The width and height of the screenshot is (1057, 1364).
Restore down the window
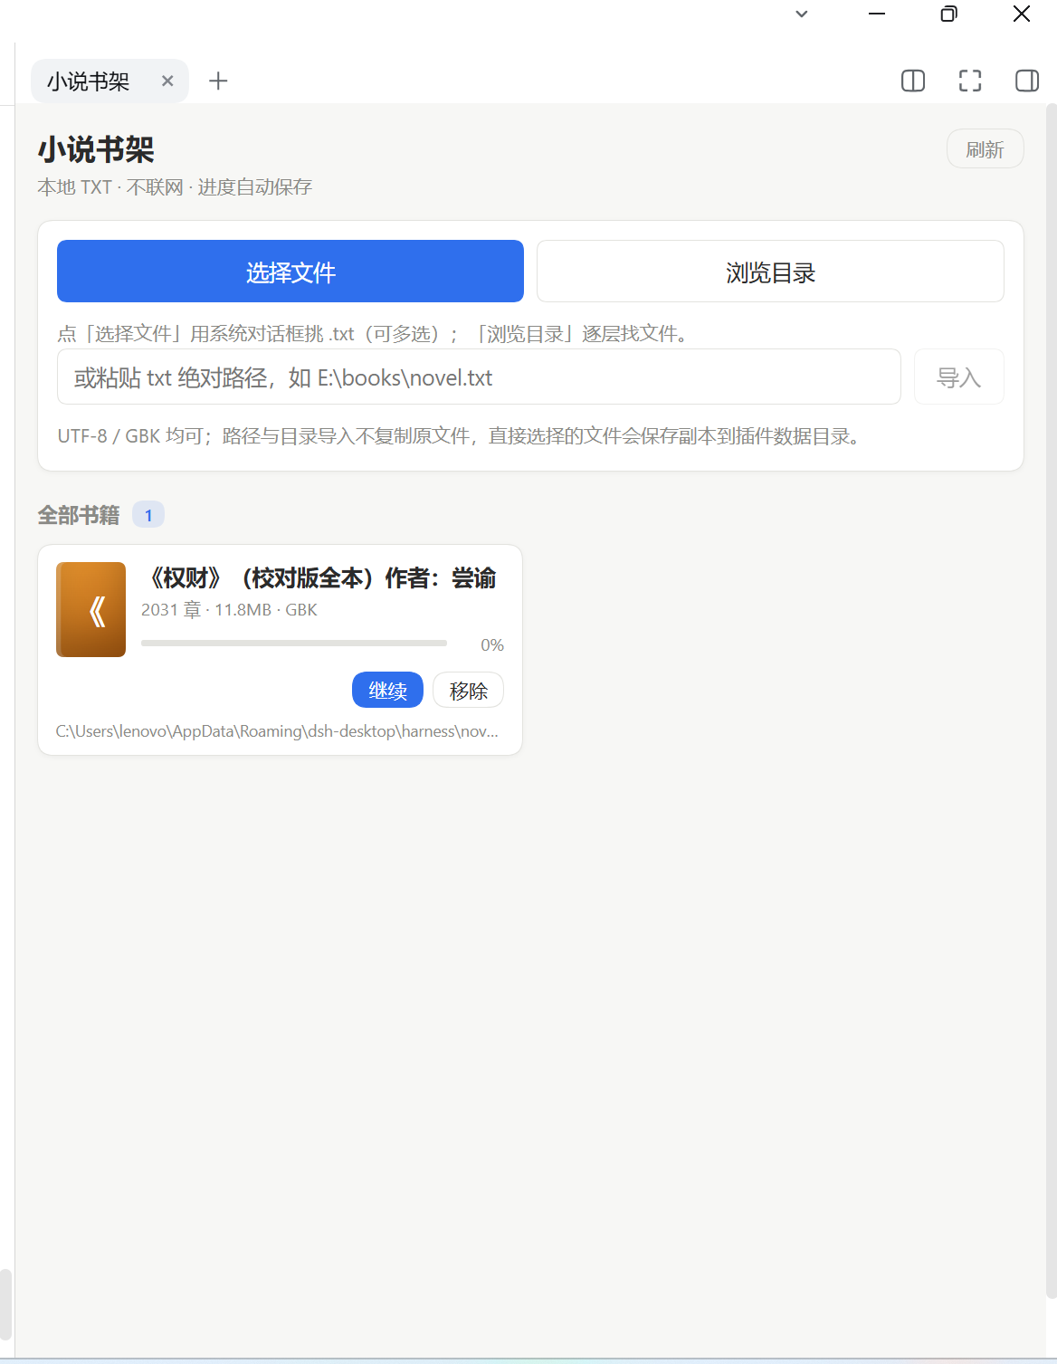coord(948,14)
